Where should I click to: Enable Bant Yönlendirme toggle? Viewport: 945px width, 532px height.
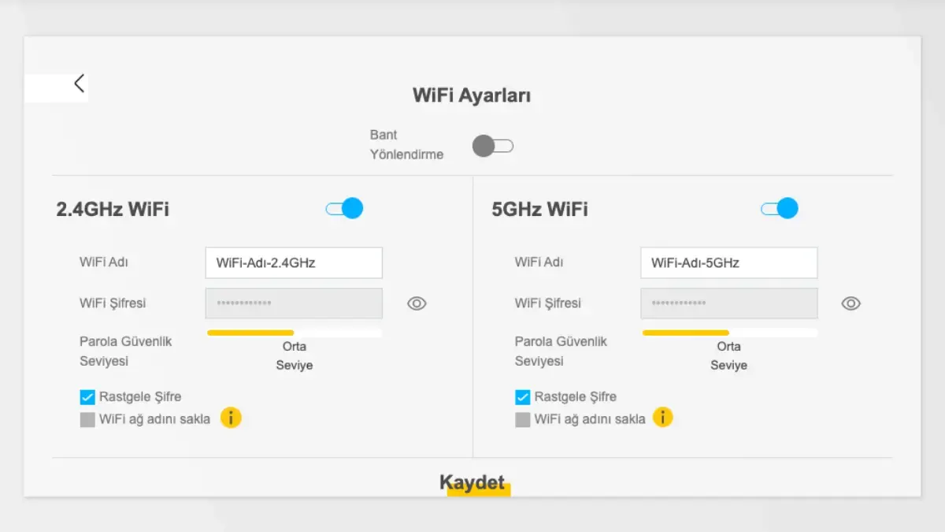493,146
